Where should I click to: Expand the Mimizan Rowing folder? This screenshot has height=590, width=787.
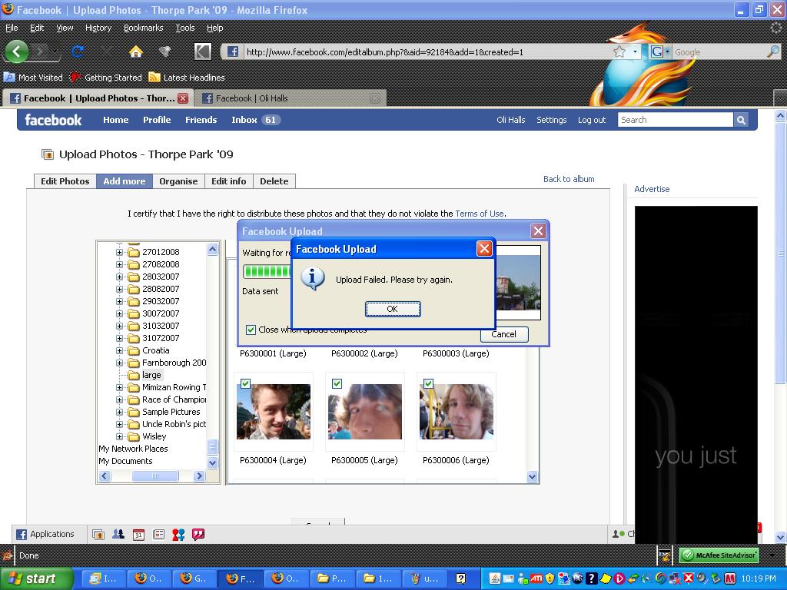(119, 387)
